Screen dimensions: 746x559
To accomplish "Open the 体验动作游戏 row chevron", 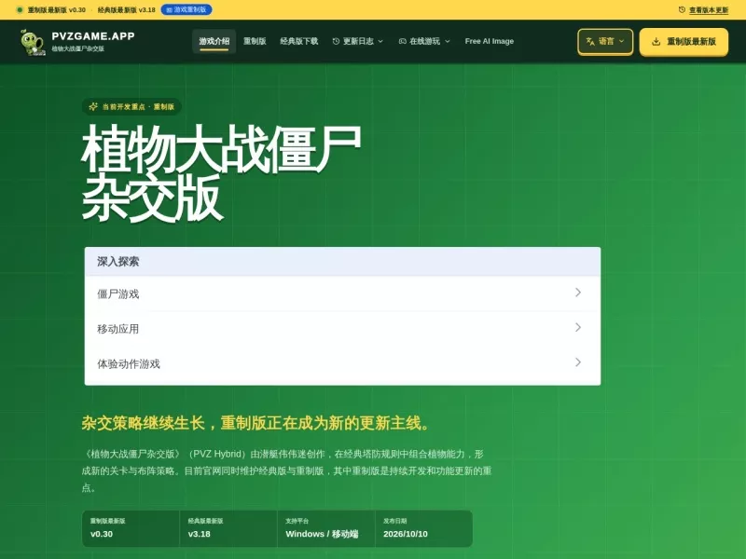I will pyautogui.click(x=578, y=362).
